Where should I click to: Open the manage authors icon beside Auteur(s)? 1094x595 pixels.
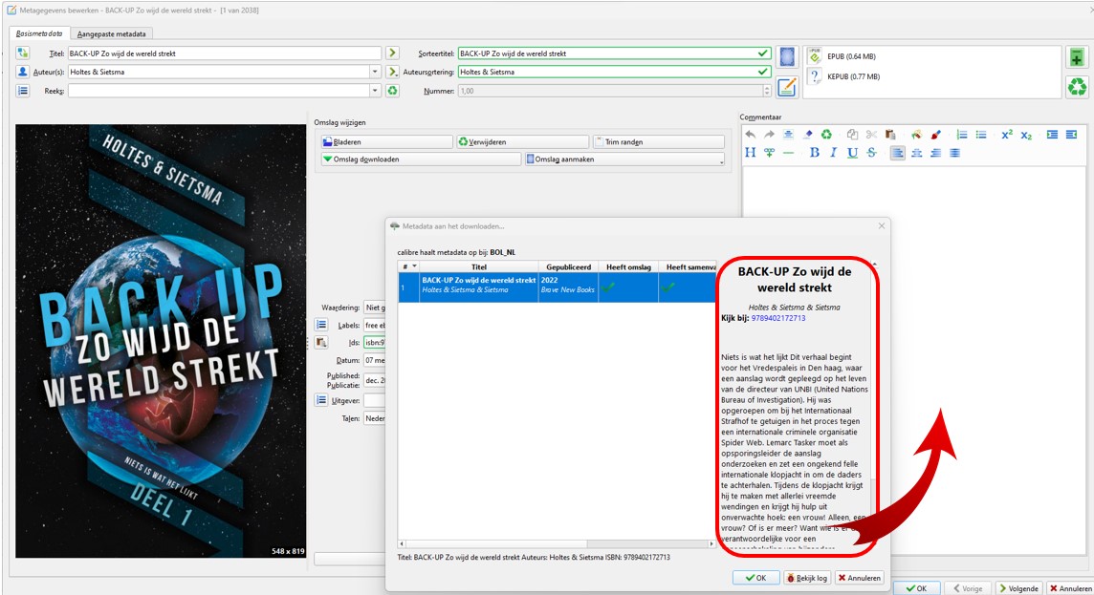click(22, 72)
